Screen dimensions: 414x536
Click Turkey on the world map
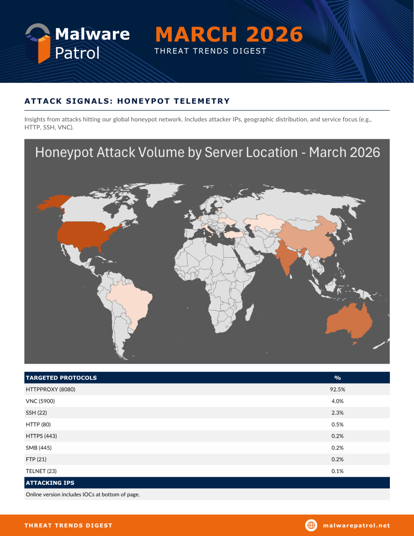pyautogui.click(x=234, y=235)
